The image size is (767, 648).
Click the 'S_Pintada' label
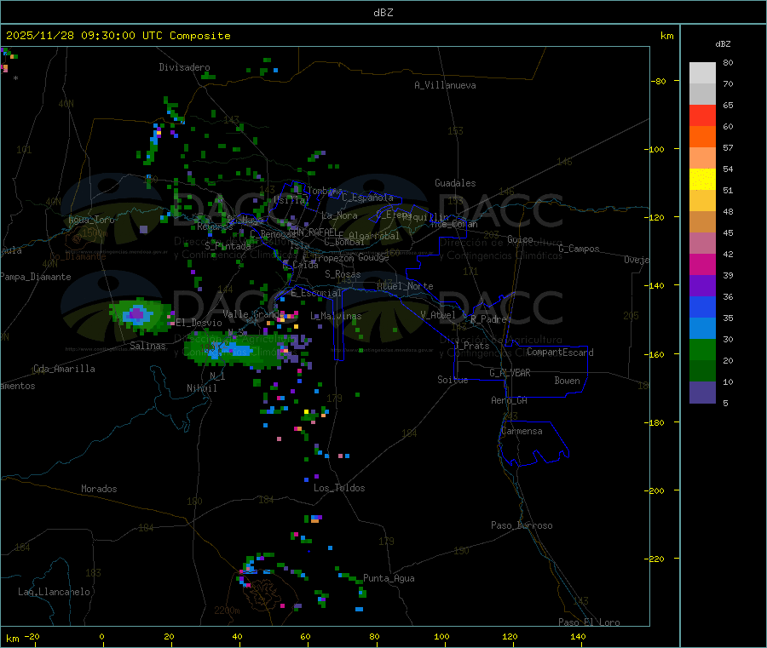pyautogui.click(x=228, y=245)
